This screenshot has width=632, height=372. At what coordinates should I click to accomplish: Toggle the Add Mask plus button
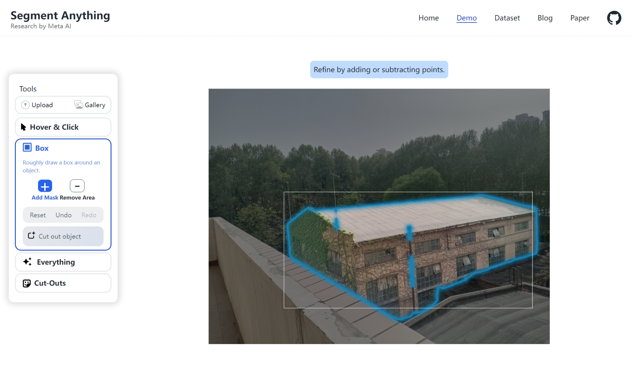[x=45, y=186]
